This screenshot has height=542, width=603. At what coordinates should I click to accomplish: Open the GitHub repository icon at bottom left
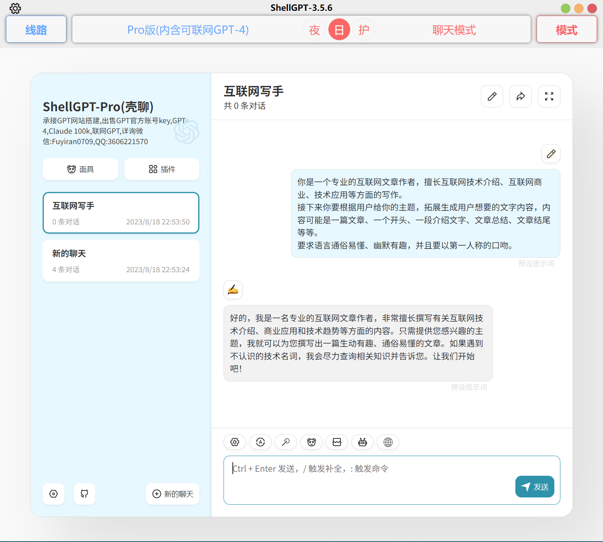tap(84, 494)
